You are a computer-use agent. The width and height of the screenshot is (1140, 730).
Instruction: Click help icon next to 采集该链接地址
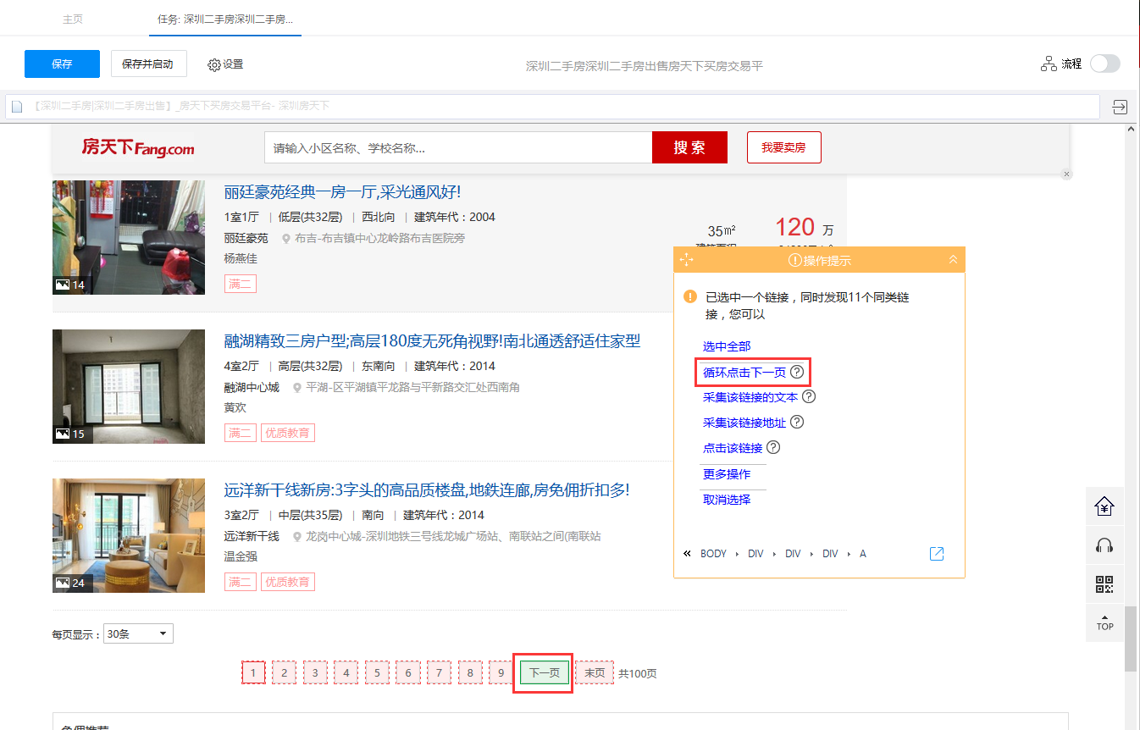pyautogui.click(x=796, y=422)
